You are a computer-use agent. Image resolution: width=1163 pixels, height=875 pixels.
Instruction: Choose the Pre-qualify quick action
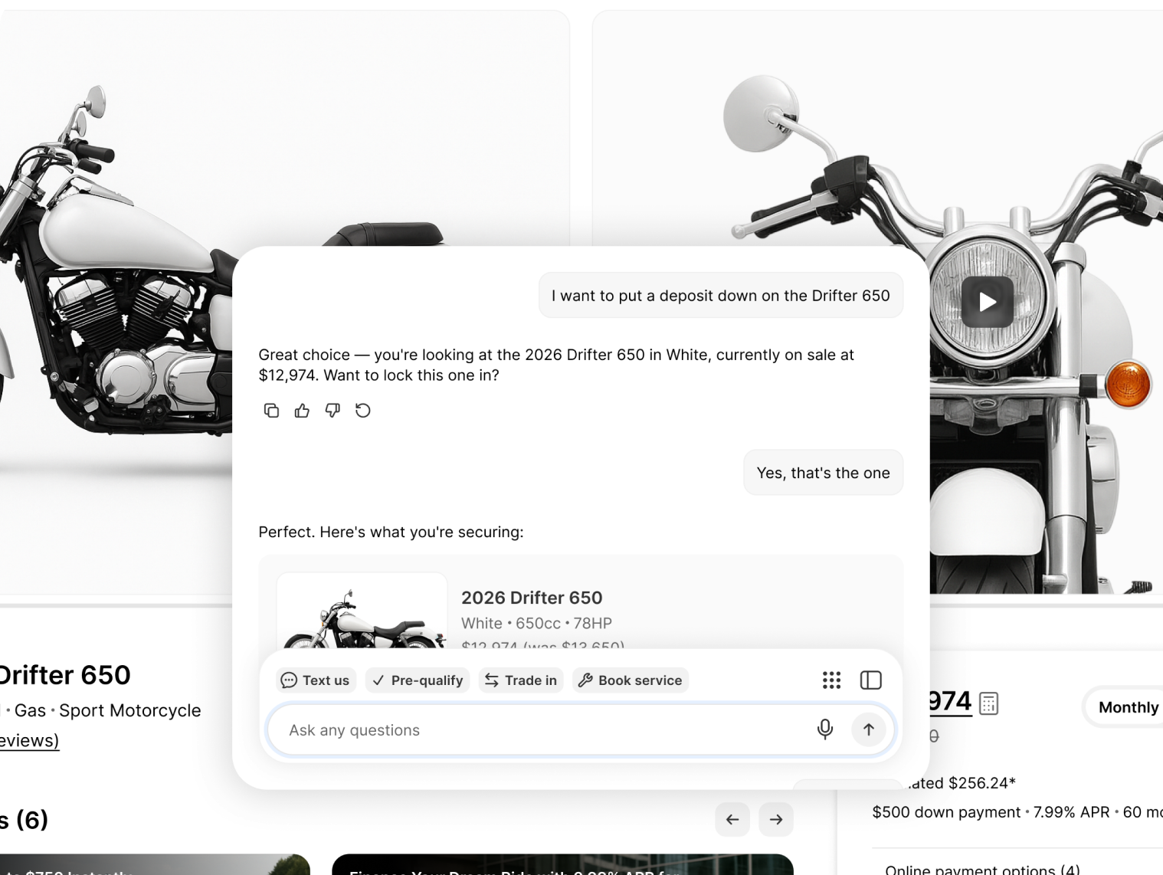418,680
